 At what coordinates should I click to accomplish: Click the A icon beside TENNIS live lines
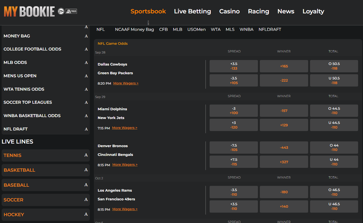(x=86, y=155)
